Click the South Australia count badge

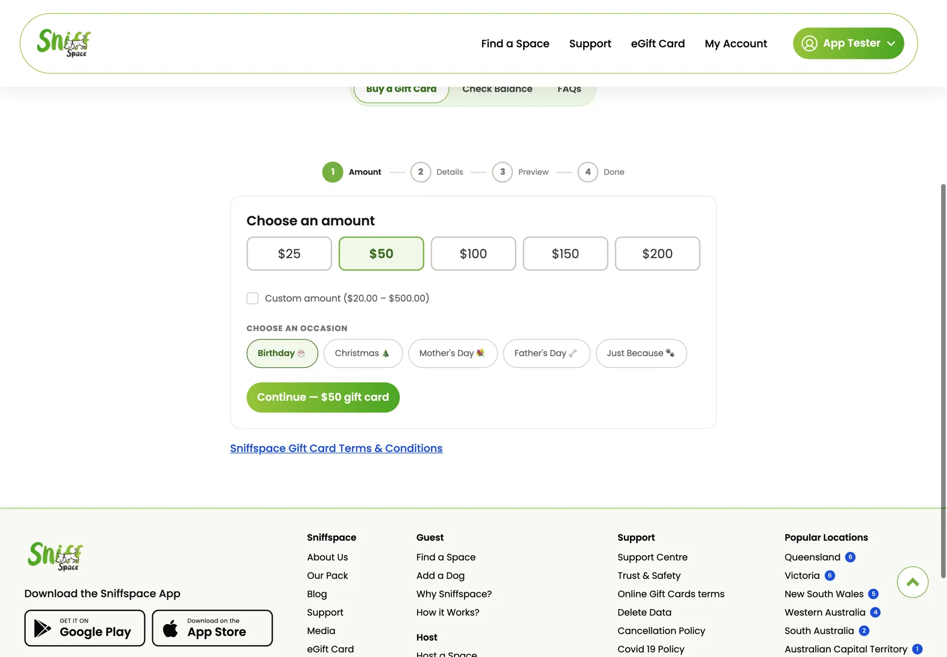[x=864, y=631]
